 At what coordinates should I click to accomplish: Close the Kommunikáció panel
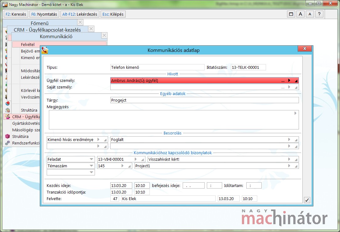pos(105,35)
